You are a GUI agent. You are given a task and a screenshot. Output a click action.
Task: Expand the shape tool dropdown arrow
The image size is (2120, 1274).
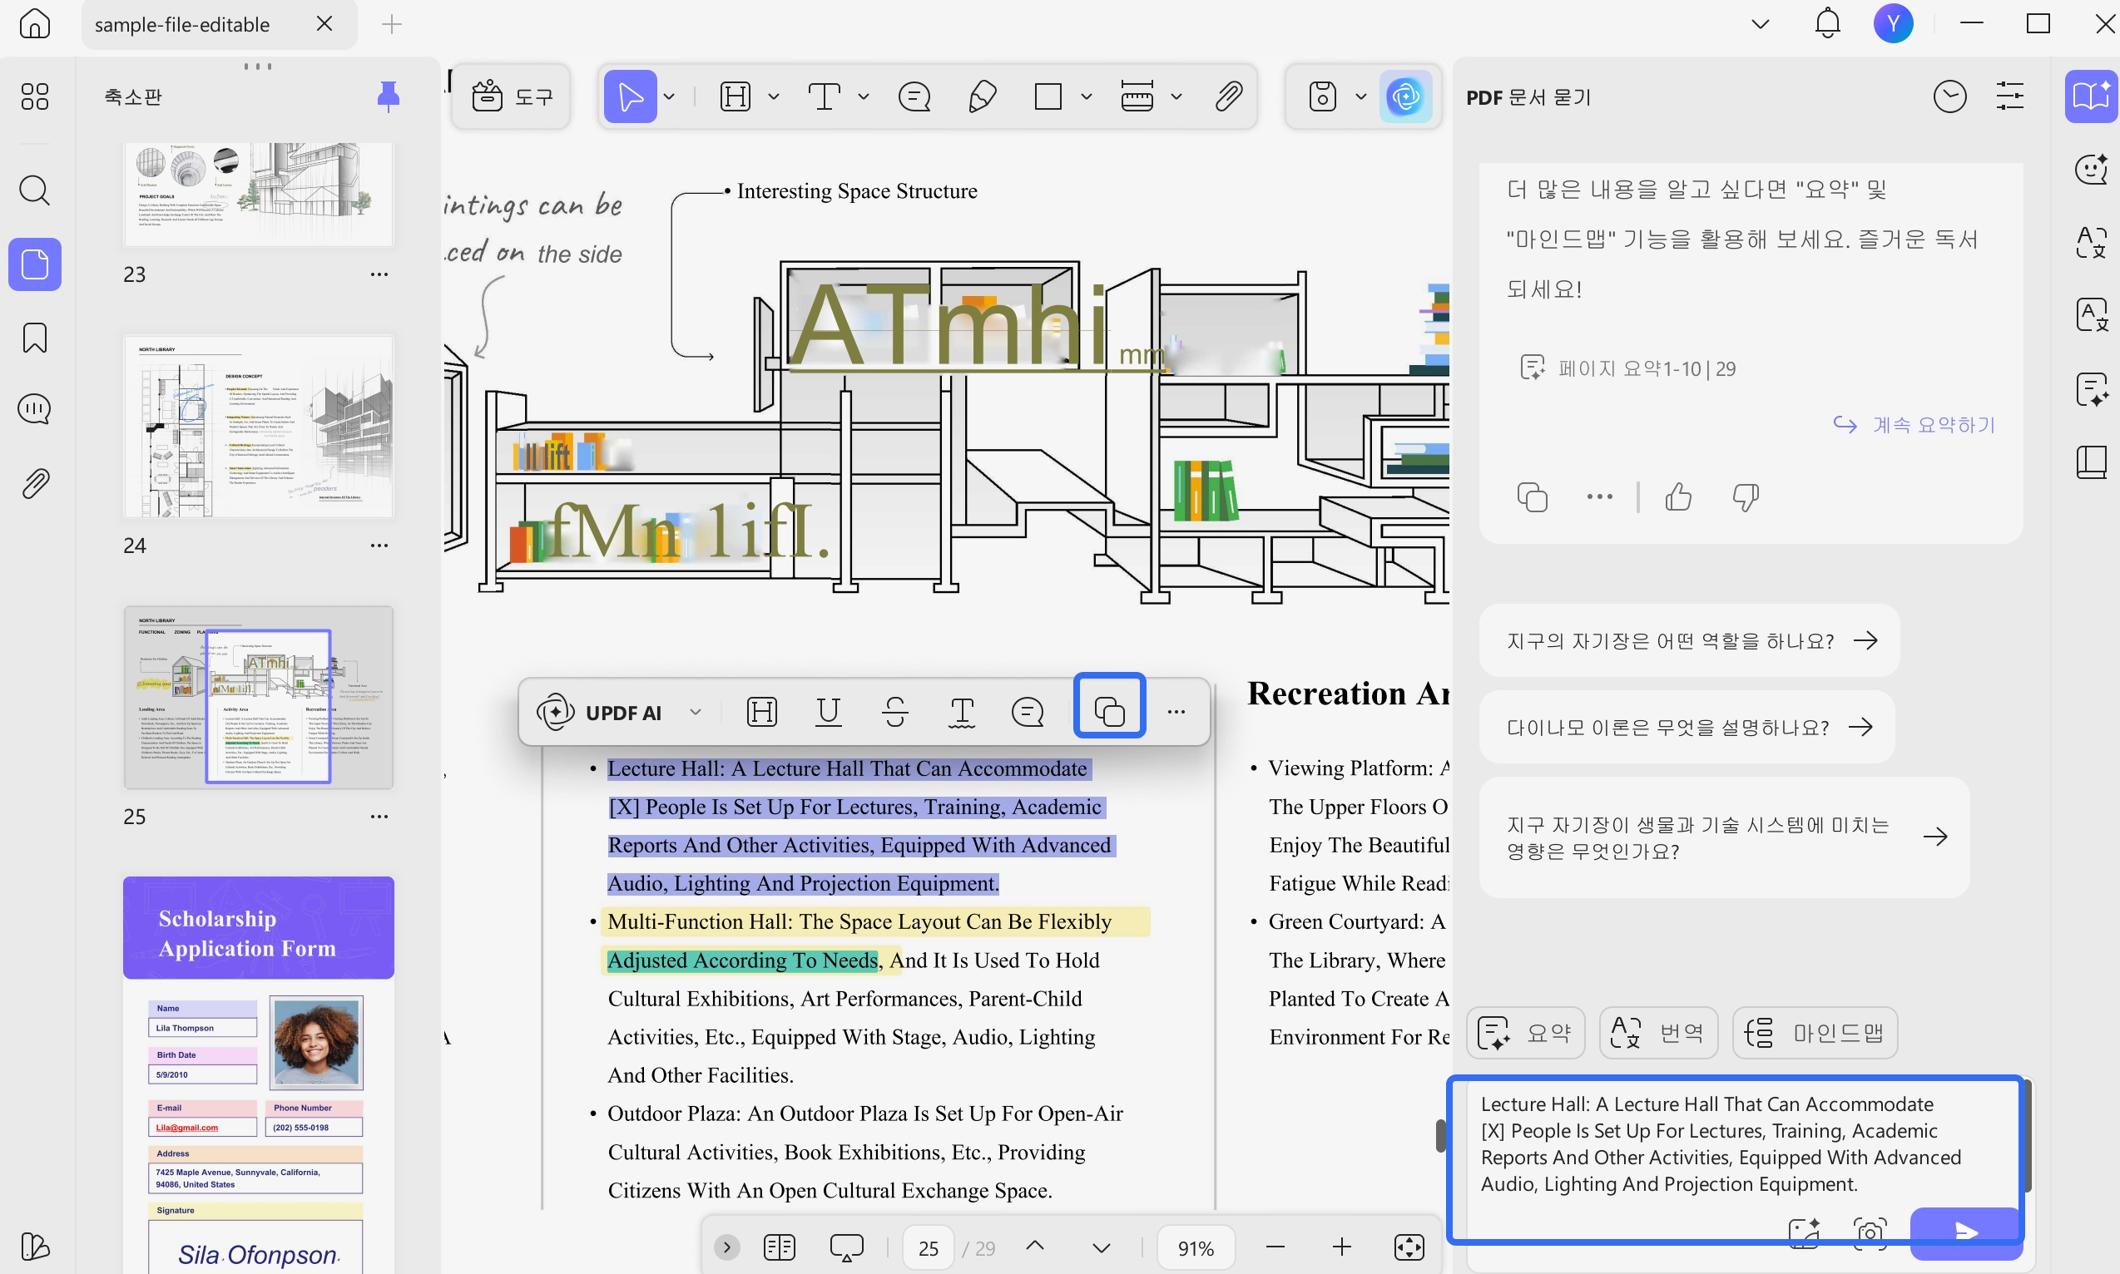click(1087, 96)
